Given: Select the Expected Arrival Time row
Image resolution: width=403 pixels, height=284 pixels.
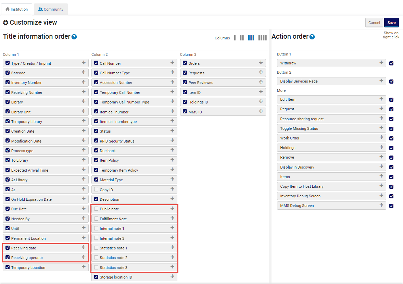Looking at the screenshot, I should tap(46, 170).
